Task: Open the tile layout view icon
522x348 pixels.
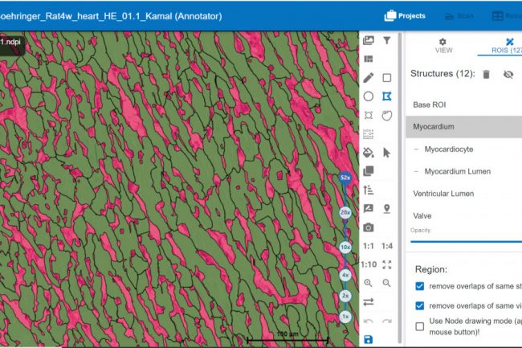Action: [x=368, y=59]
